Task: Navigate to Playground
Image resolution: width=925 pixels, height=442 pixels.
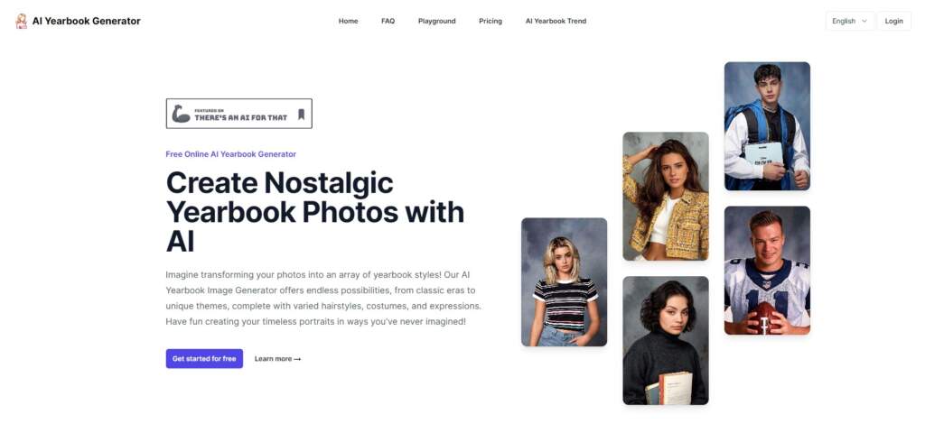Action: click(436, 22)
